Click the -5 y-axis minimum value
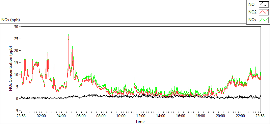 17,111
